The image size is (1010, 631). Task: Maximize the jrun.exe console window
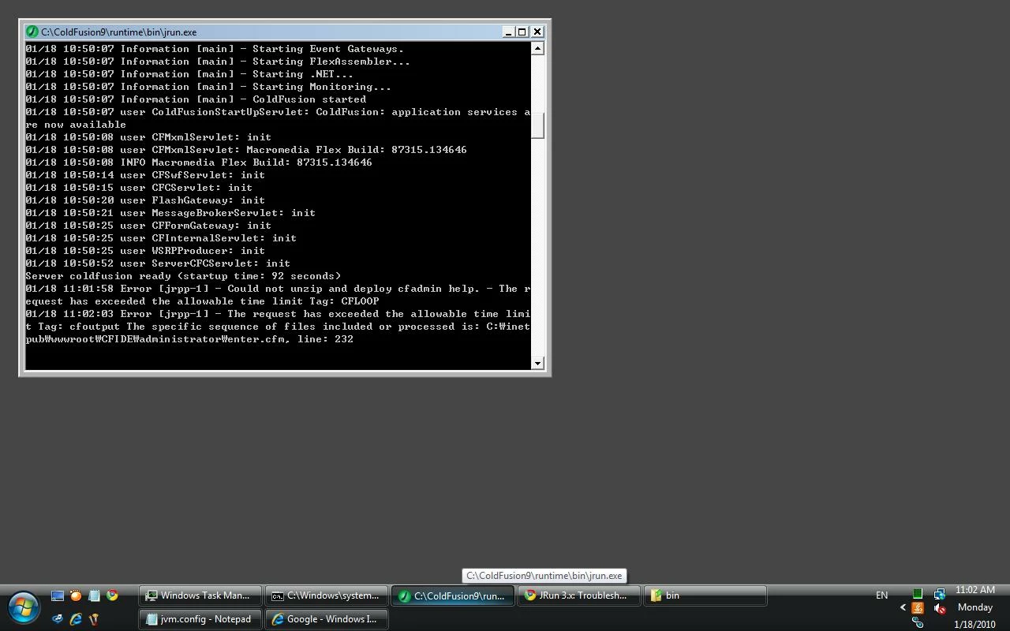522,32
